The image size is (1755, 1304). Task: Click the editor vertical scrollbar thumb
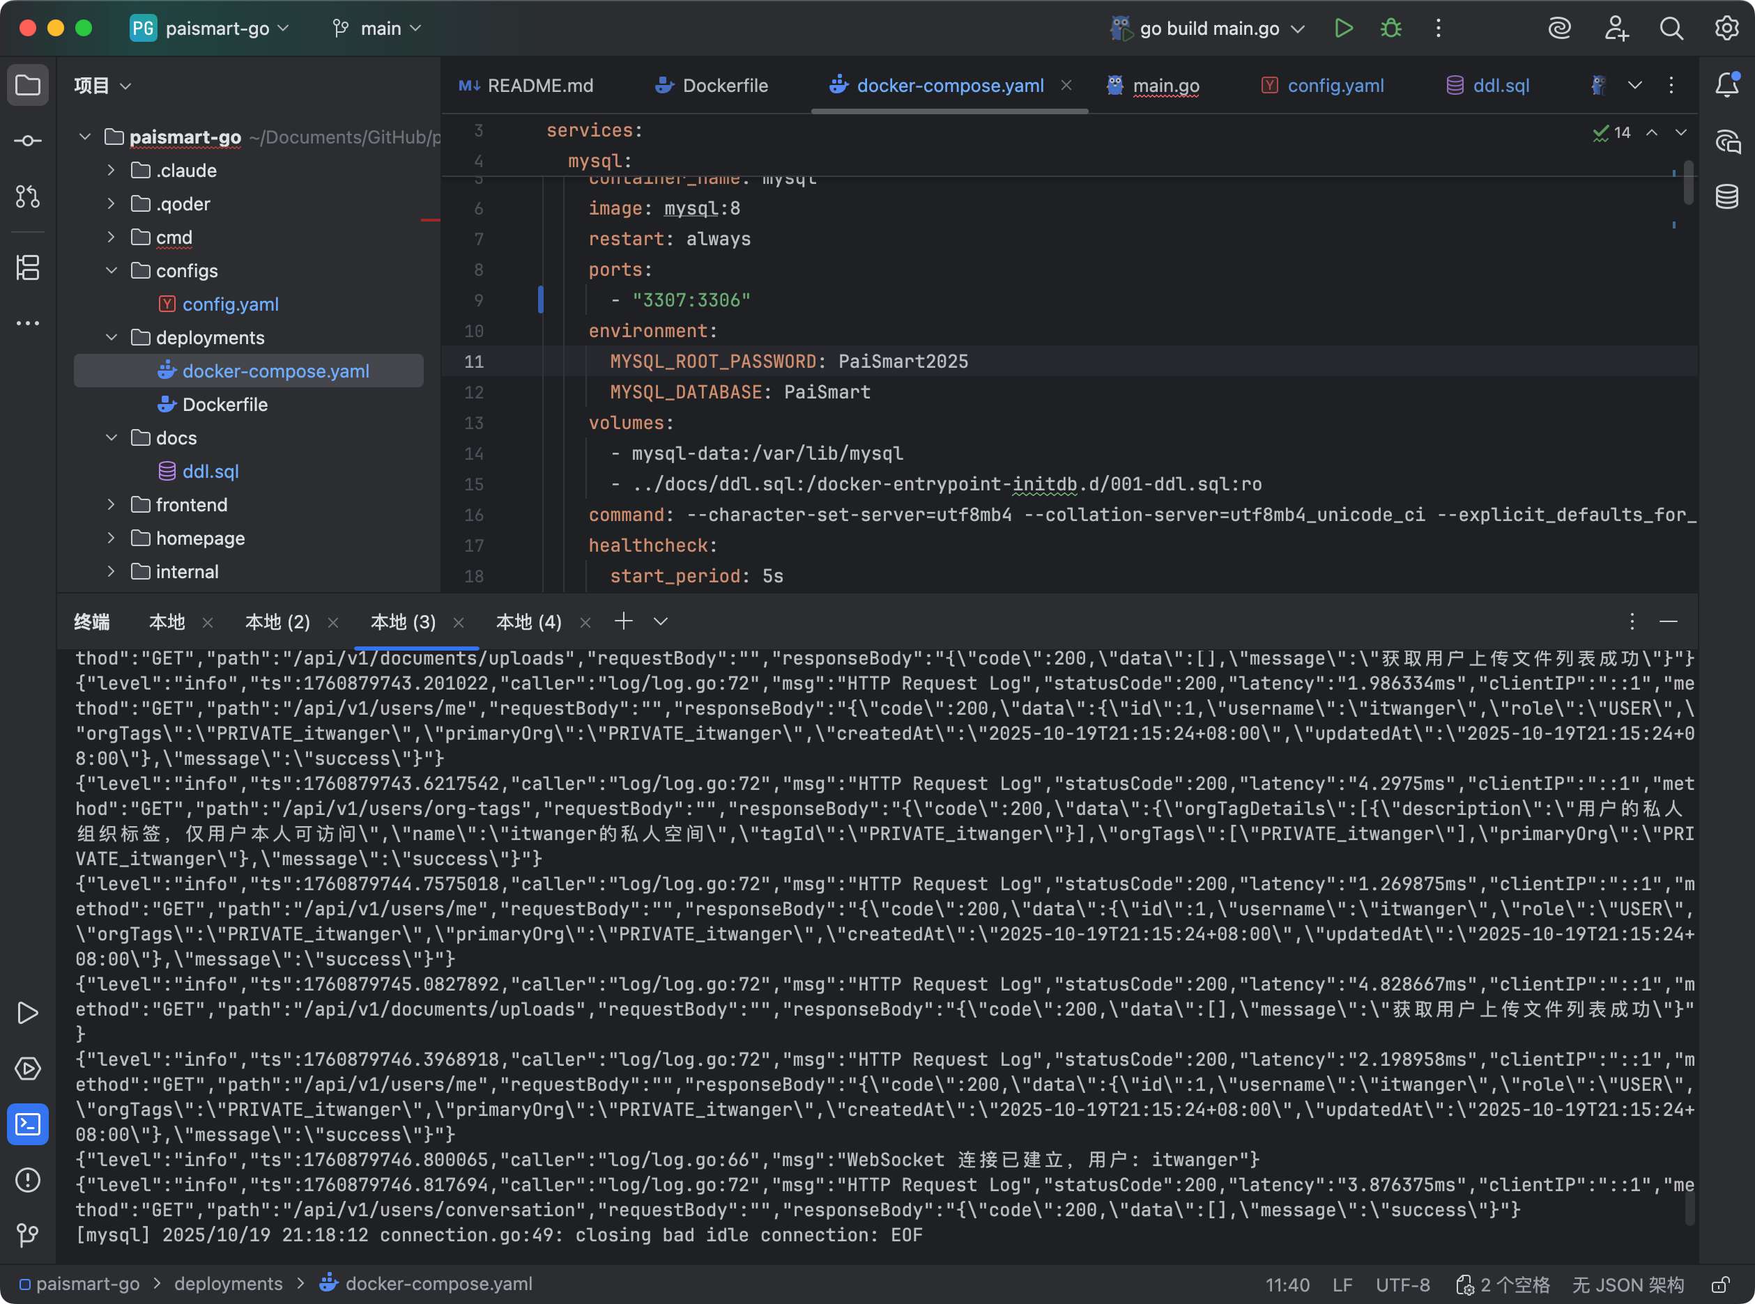(1688, 182)
